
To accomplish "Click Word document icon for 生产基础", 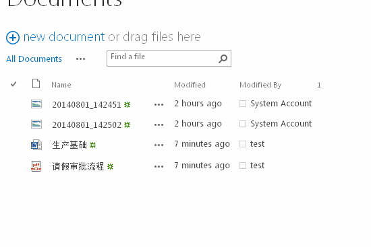I will click(36, 145).
